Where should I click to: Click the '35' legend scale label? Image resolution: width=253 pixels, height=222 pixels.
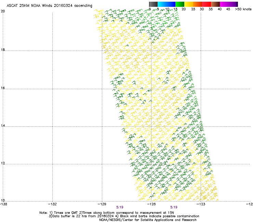(x=211, y=9)
